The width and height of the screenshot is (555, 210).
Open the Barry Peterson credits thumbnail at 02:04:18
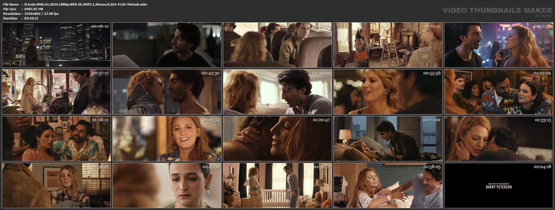click(499, 185)
